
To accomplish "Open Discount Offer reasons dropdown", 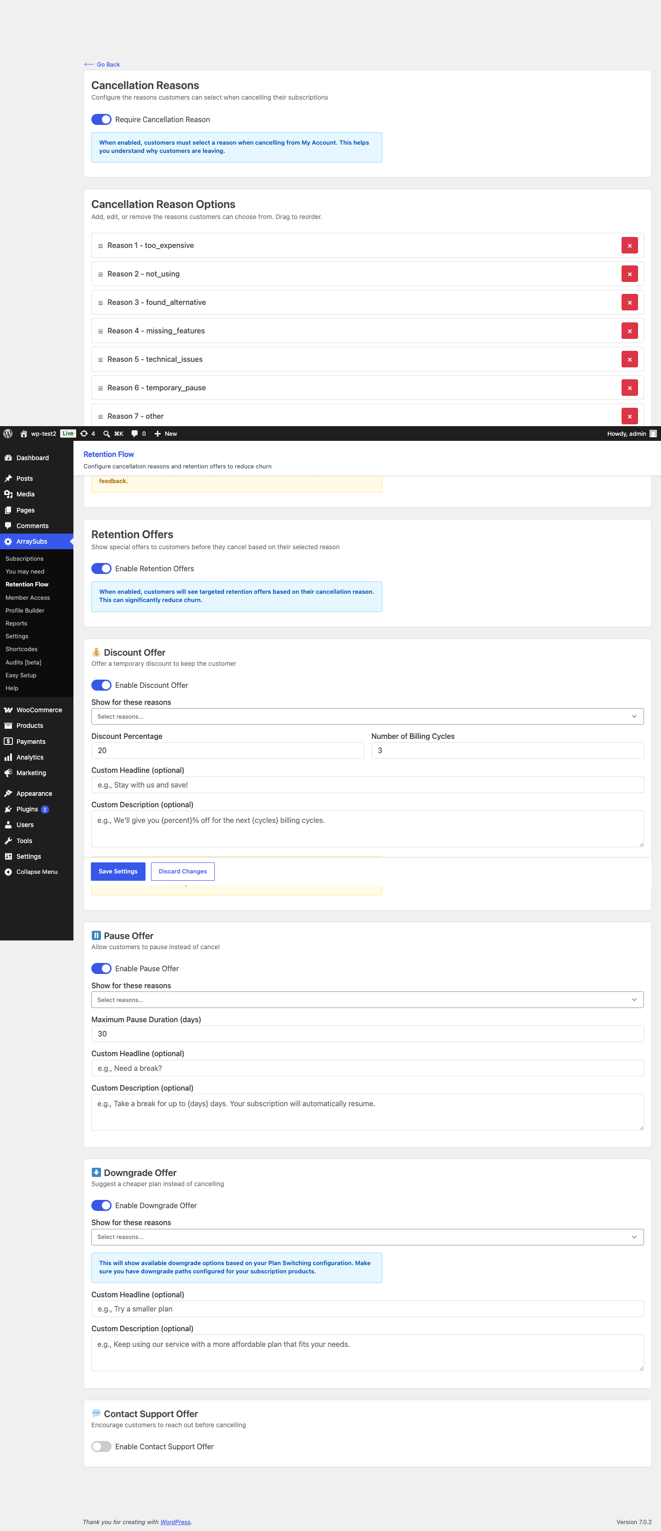I will (368, 717).
